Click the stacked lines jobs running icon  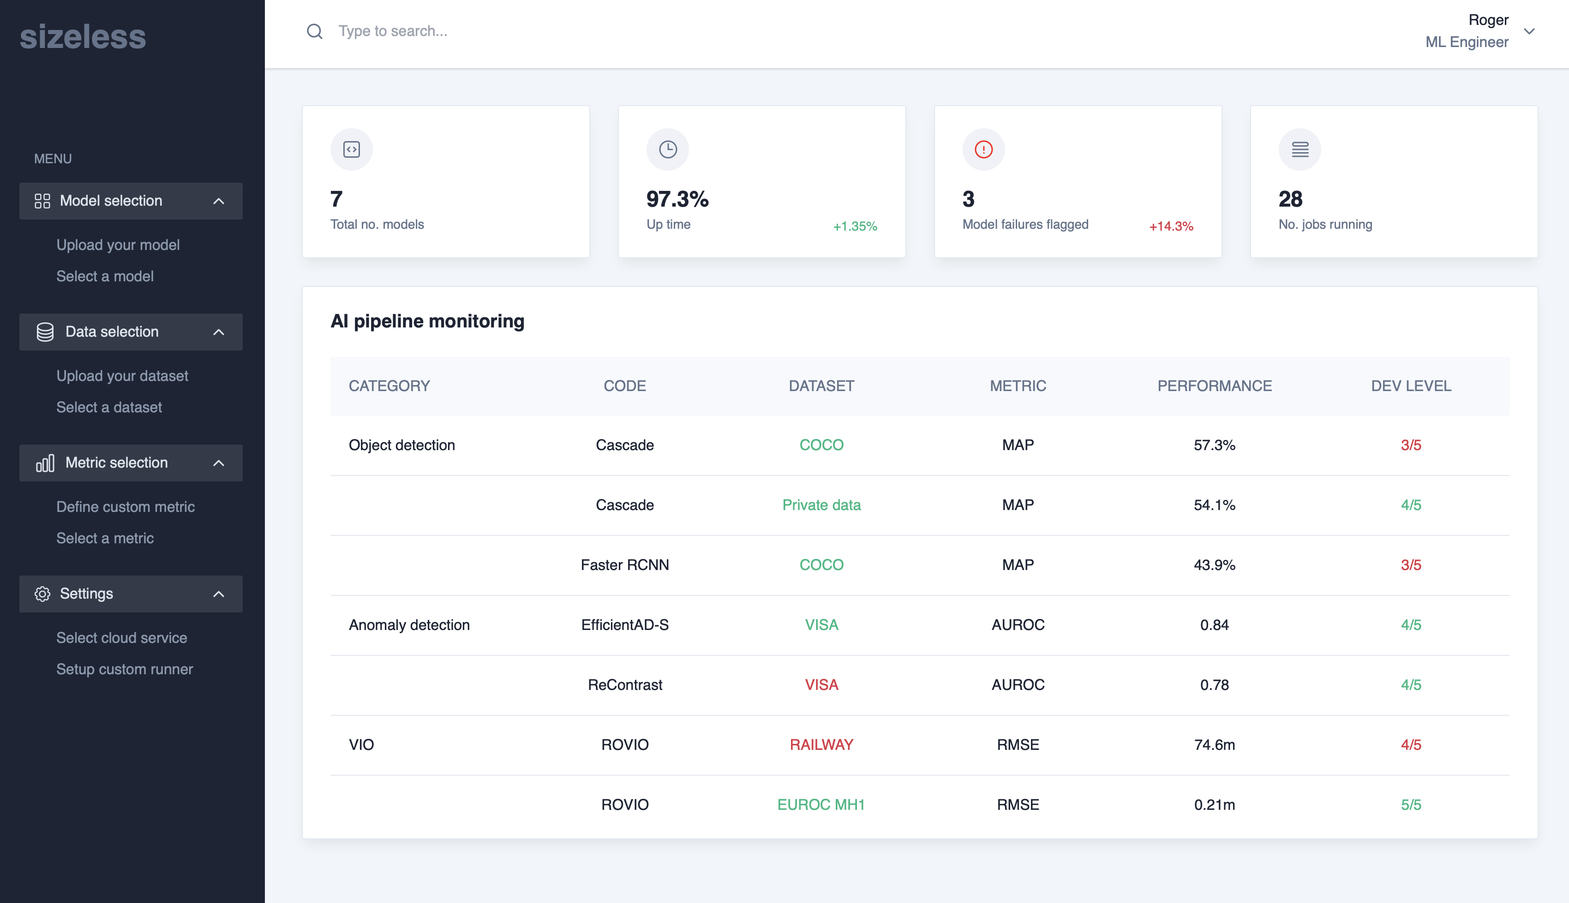1300,149
